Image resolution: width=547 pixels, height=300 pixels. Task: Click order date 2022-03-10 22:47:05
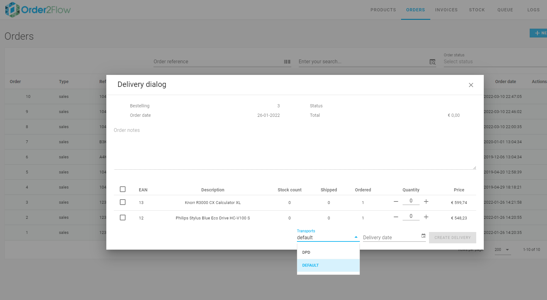503,97
